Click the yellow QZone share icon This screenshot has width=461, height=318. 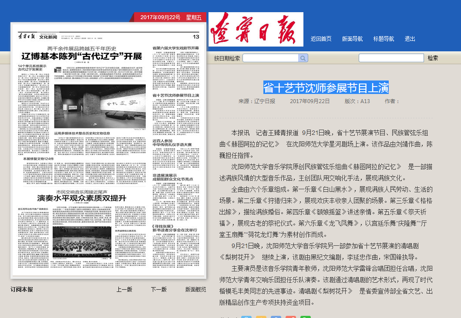pos(261,316)
